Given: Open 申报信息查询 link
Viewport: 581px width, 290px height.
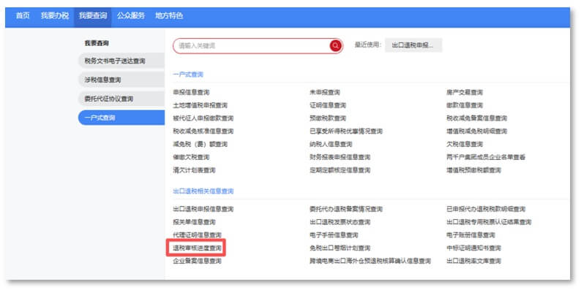Looking at the screenshot, I should [191, 93].
